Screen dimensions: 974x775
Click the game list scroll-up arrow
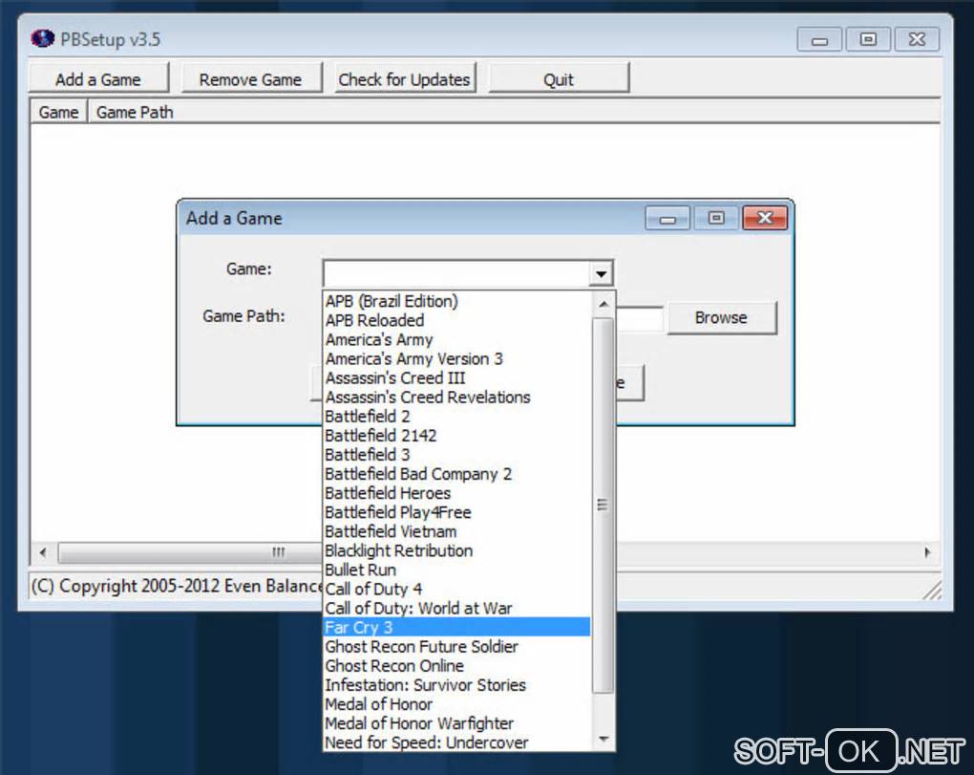point(603,304)
